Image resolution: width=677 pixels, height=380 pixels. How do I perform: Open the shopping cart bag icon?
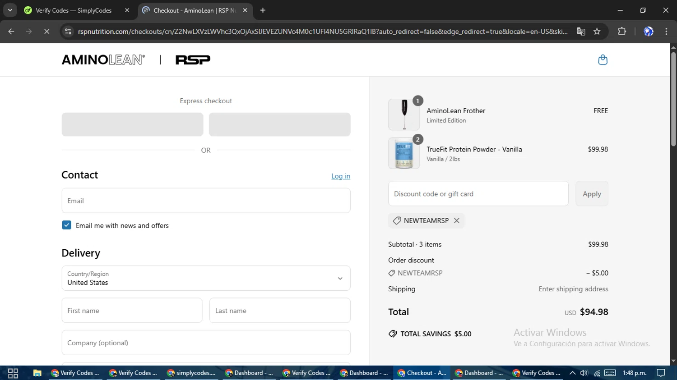tap(603, 60)
